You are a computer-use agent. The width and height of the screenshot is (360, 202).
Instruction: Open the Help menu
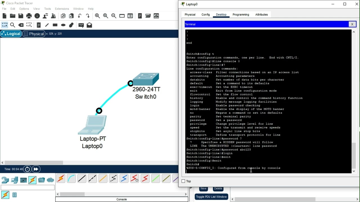point(91,9)
